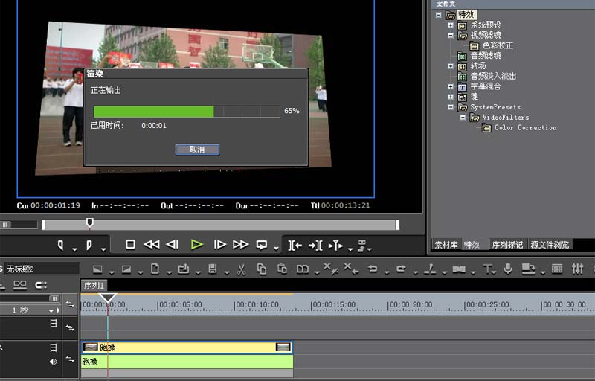This screenshot has height=381, width=595.
Task: Open the 源文件浏览 tab
Action: [x=551, y=245]
